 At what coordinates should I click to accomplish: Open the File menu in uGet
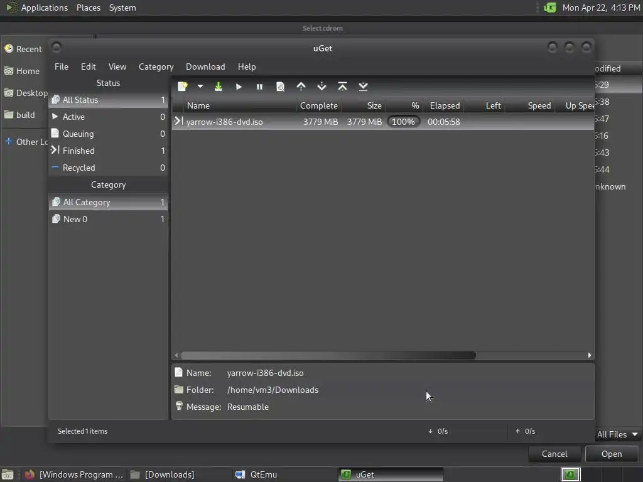[x=62, y=67]
